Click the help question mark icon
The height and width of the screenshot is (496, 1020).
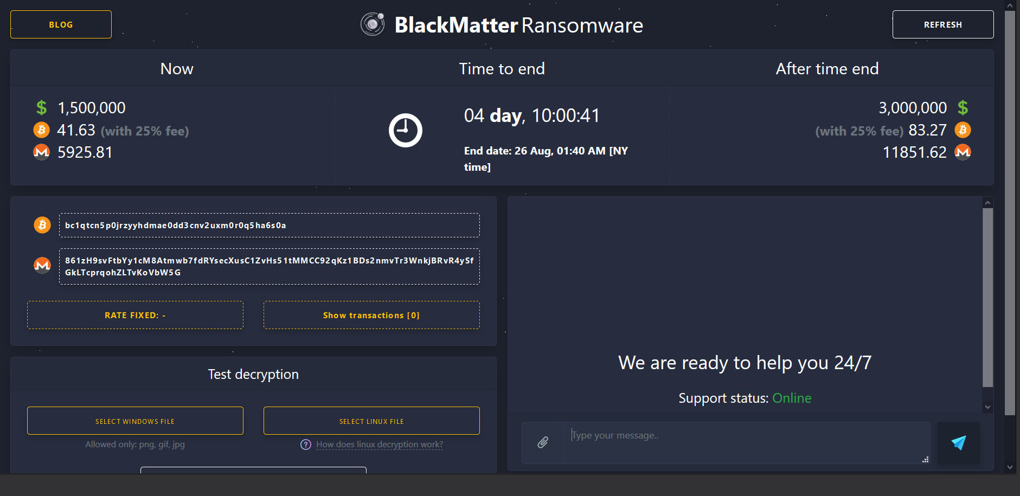click(306, 445)
